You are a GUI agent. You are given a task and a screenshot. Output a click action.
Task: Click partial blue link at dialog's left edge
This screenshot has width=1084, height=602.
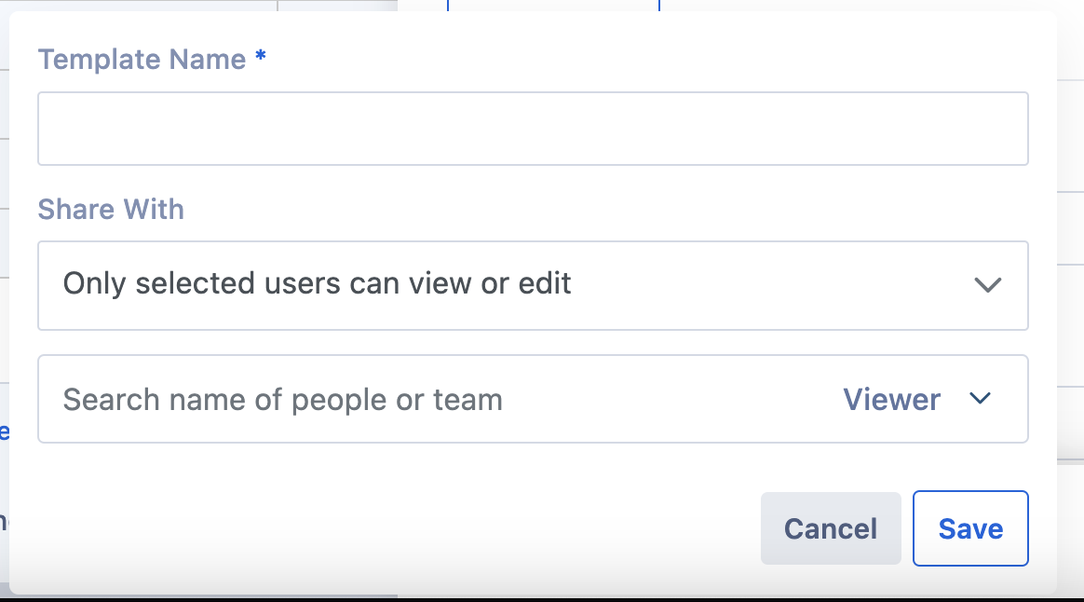tap(5, 431)
